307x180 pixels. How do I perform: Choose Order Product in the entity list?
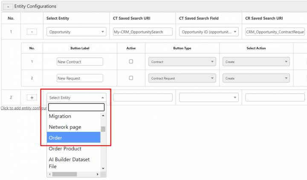coord(65,149)
